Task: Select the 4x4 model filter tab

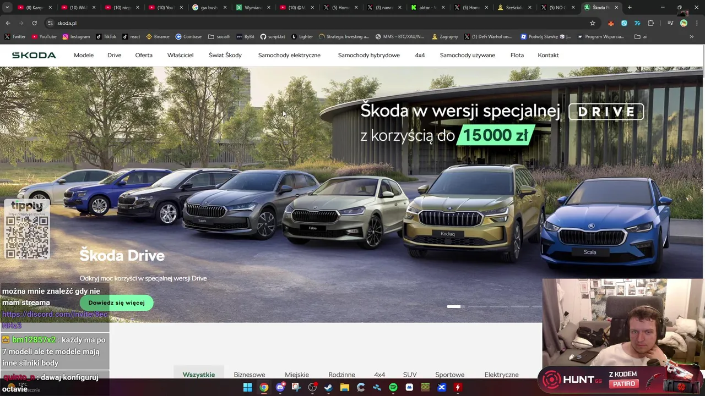Action: [x=379, y=375]
